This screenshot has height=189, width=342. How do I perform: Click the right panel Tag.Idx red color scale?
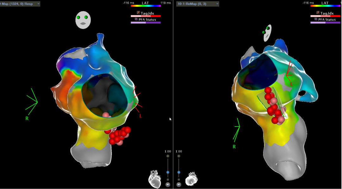click(x=326, y=16)
